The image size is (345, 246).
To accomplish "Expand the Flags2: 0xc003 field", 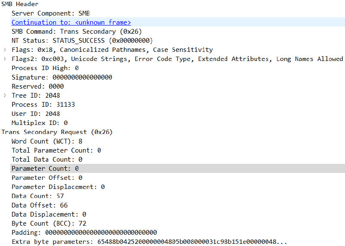I will 5,59.
